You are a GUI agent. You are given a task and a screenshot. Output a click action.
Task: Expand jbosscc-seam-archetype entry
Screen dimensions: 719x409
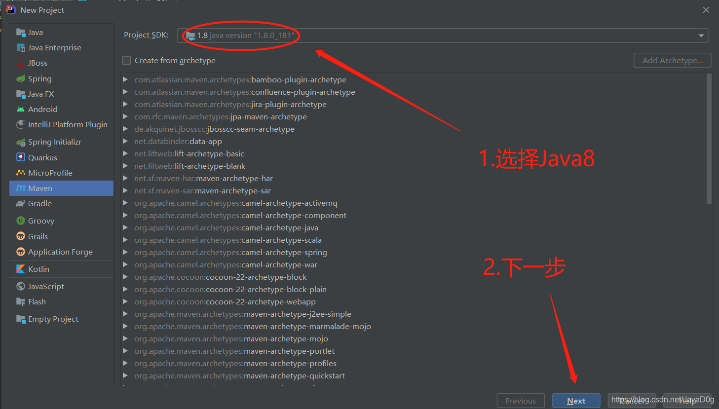click(125, 129)
